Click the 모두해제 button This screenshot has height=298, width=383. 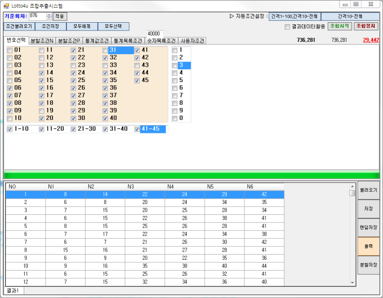coord(82,26)
